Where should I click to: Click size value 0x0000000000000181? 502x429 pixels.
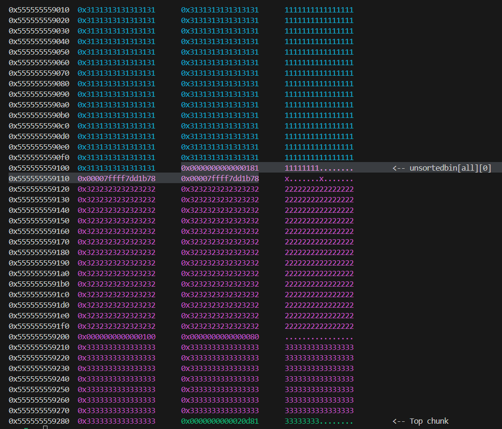click(219, 168)
